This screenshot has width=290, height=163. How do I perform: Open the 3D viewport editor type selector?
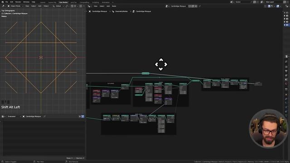[x=4, y=6]
